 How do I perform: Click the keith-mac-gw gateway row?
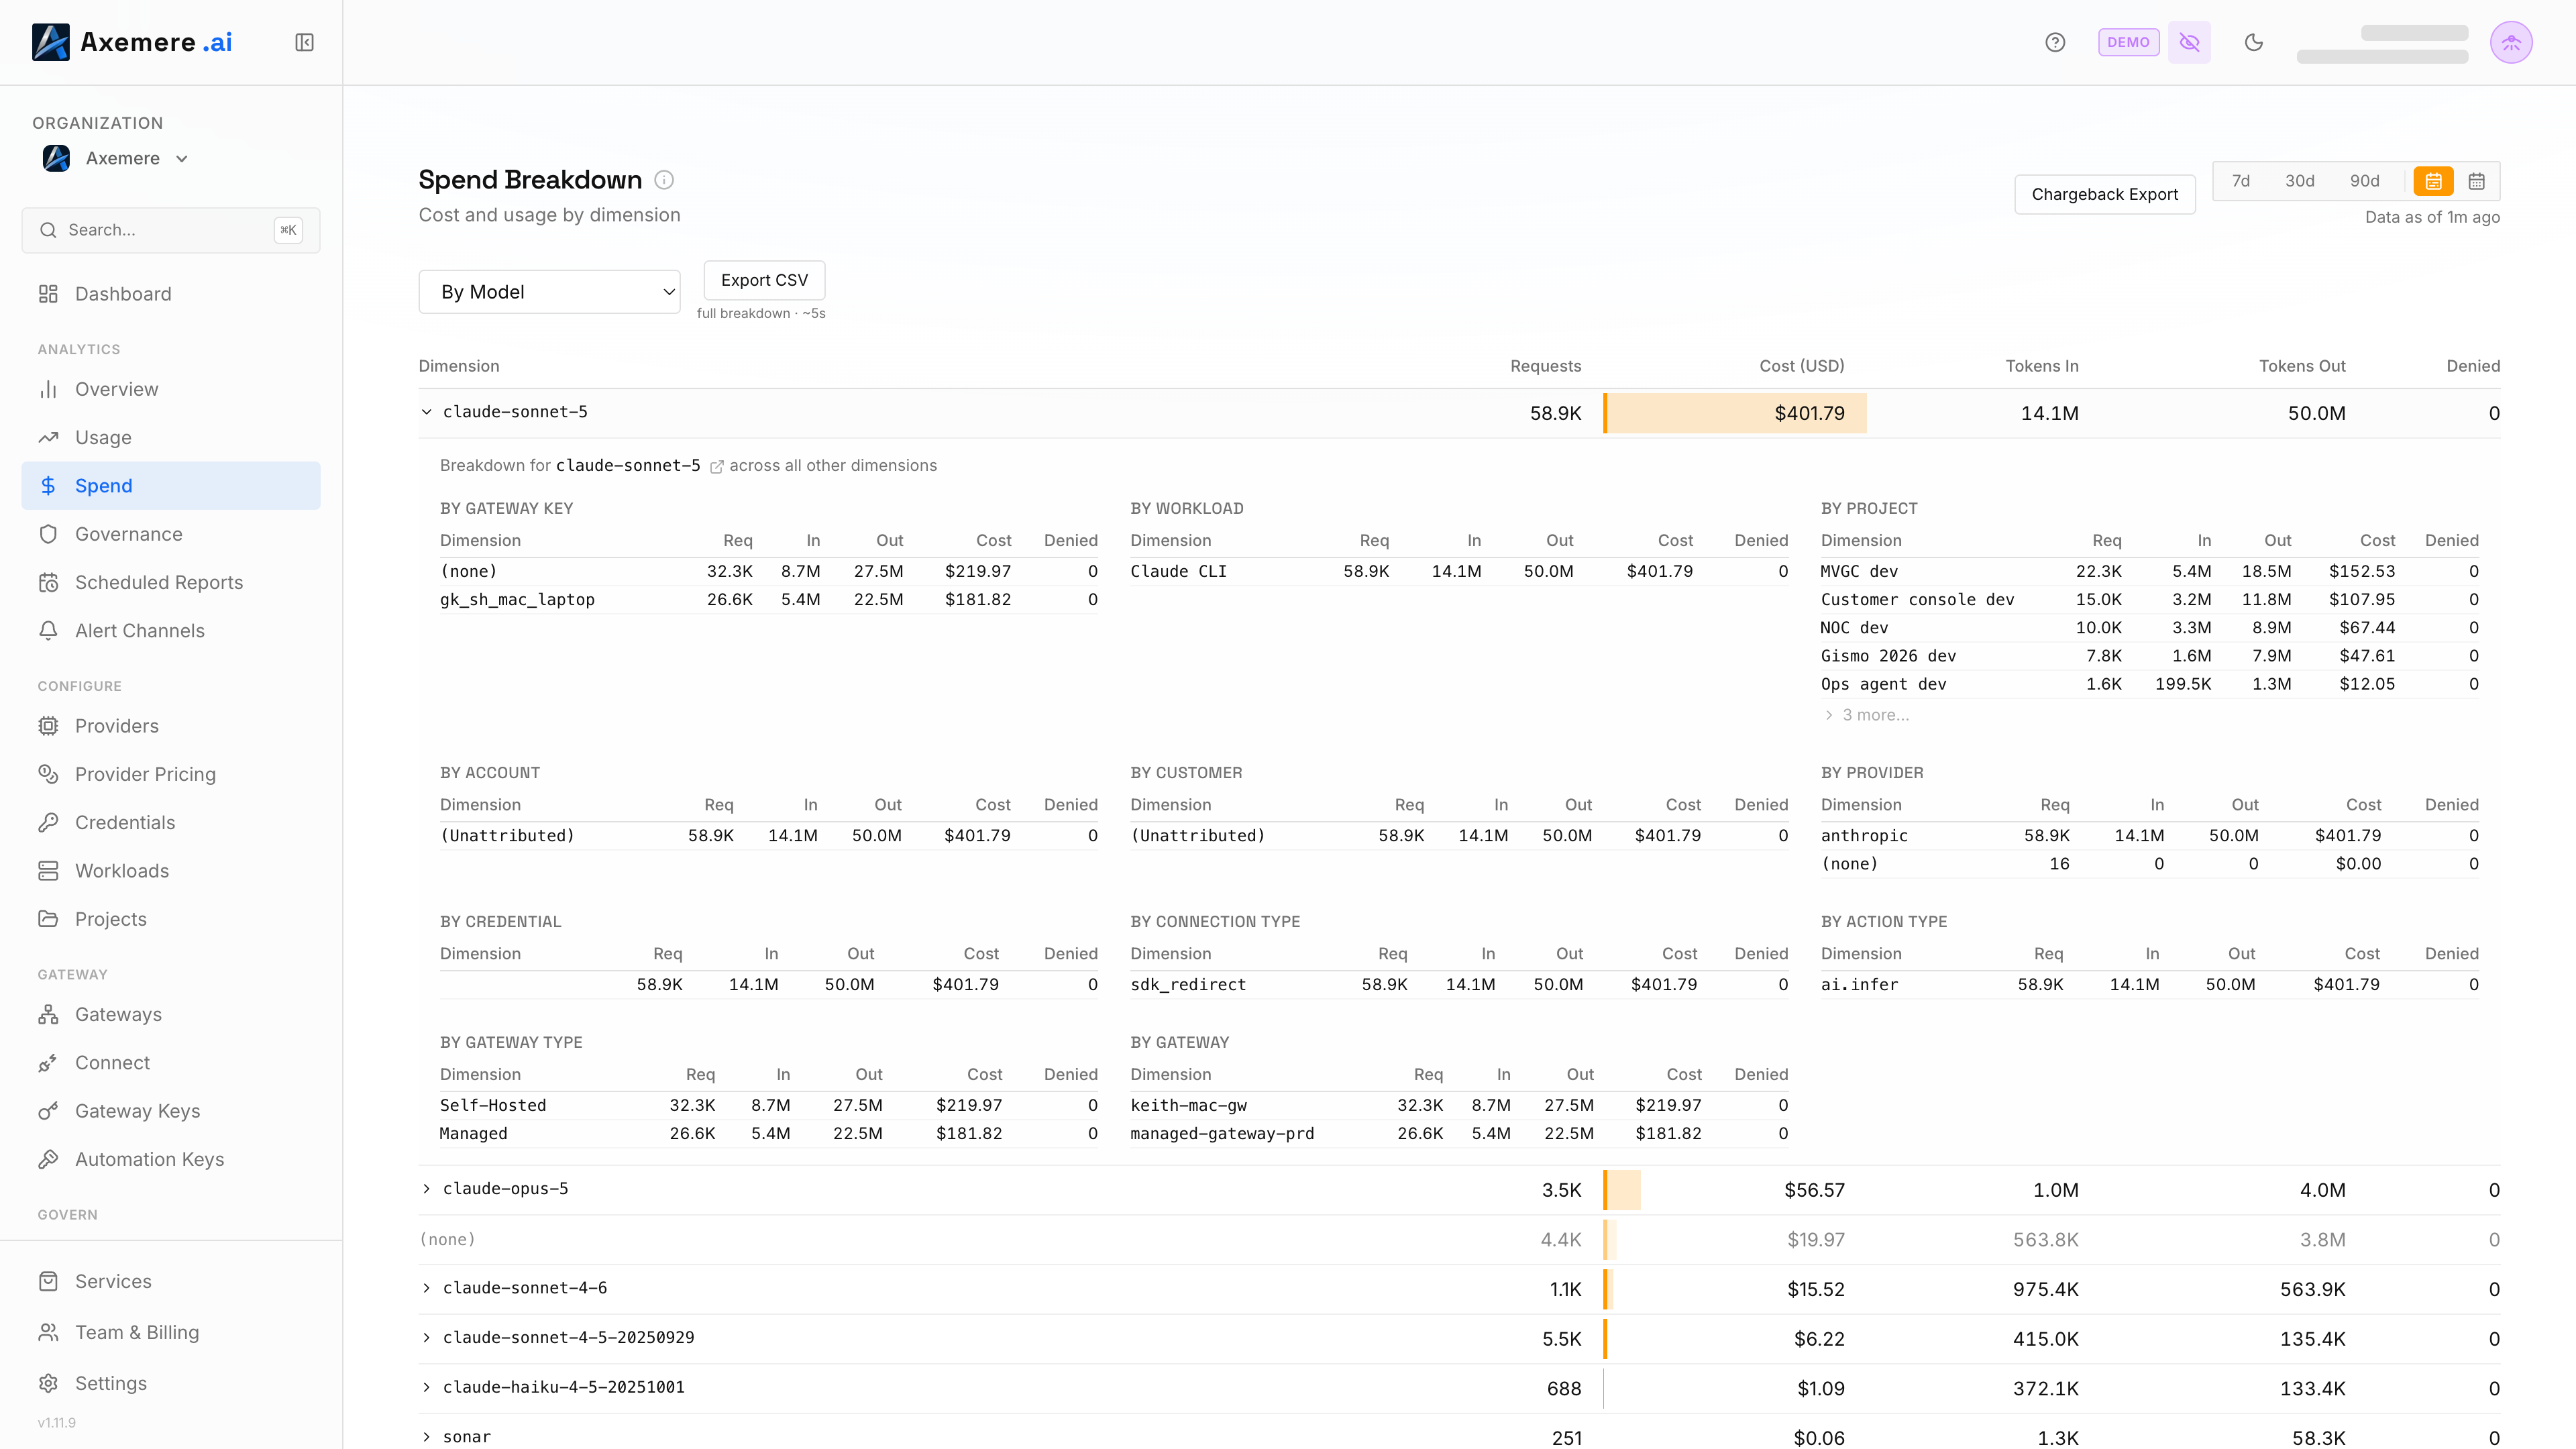(1459, 1105)
